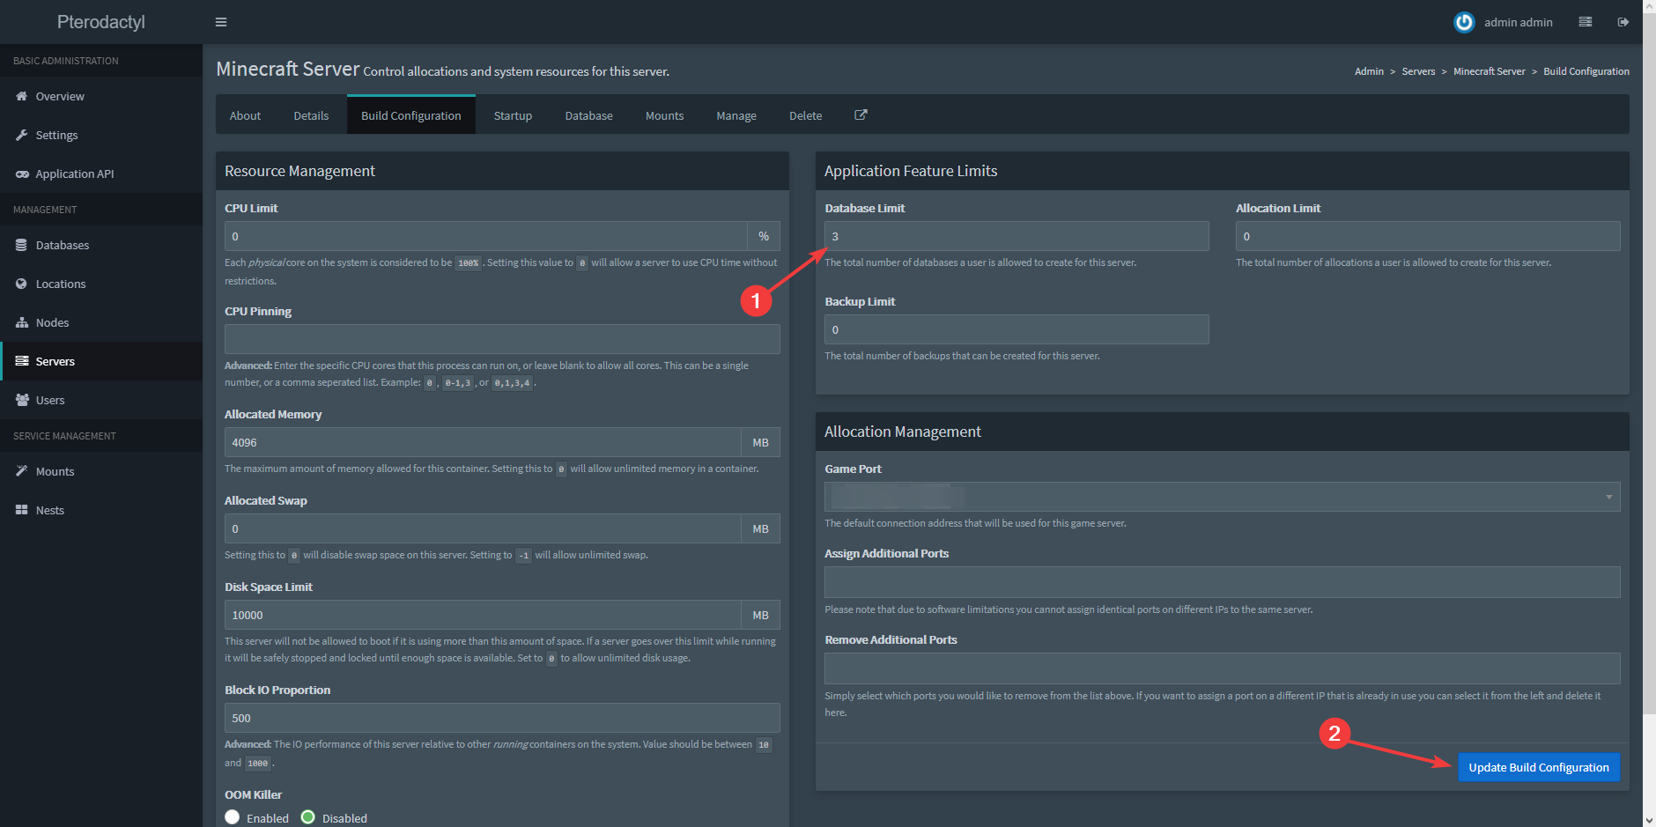Screen dimensions: 1656x827
Task: Click the percent unit addon on CPU Limit
Action: click(764, 236)
